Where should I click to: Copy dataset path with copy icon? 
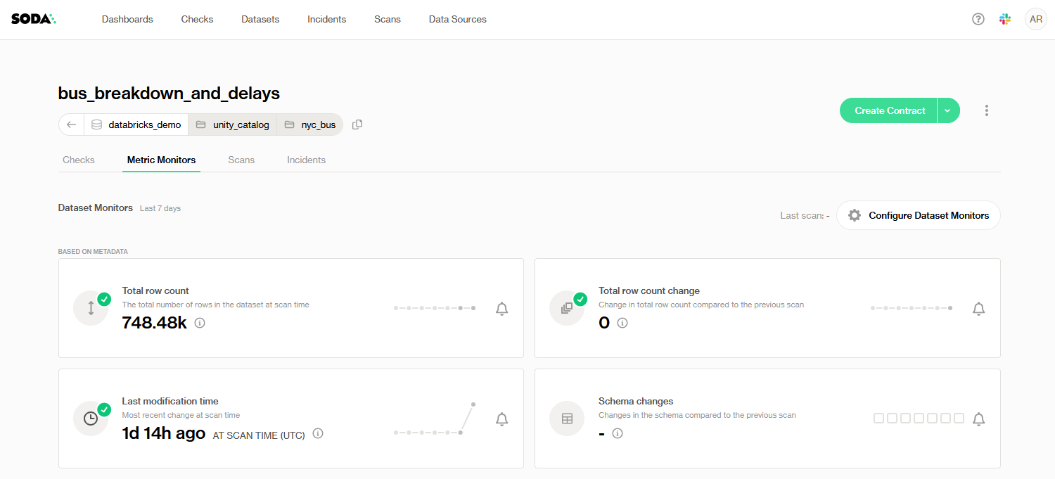tap(357, 124)
